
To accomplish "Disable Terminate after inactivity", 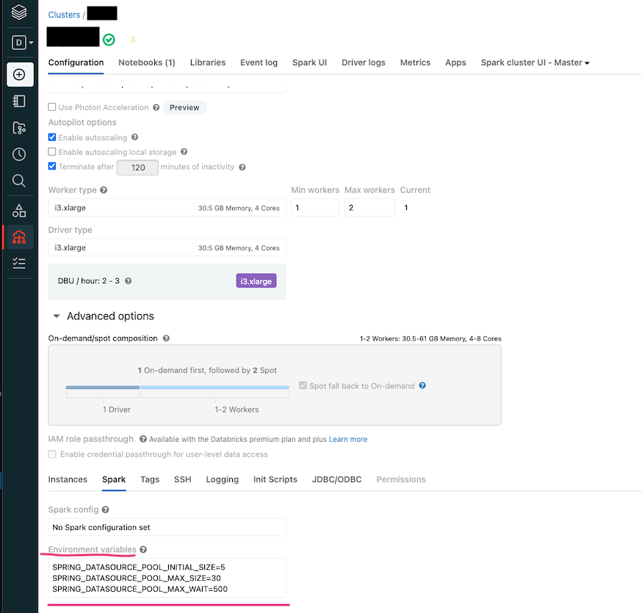I will (x=51, y=167).
